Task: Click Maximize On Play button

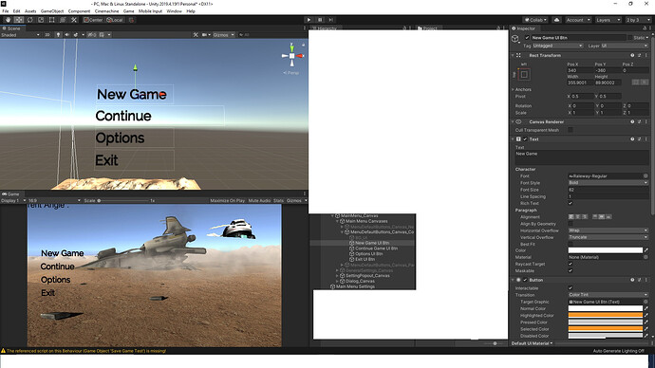Action: (227, 201)
